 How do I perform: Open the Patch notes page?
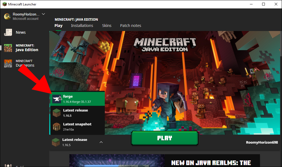(130, 25)
